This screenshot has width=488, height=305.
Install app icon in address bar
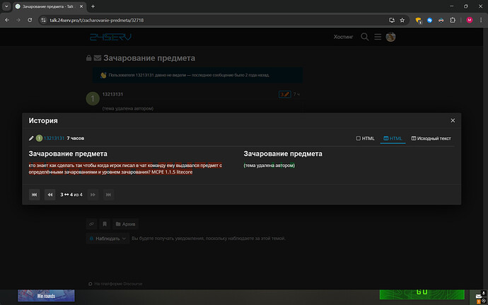(x=392, y=20)
